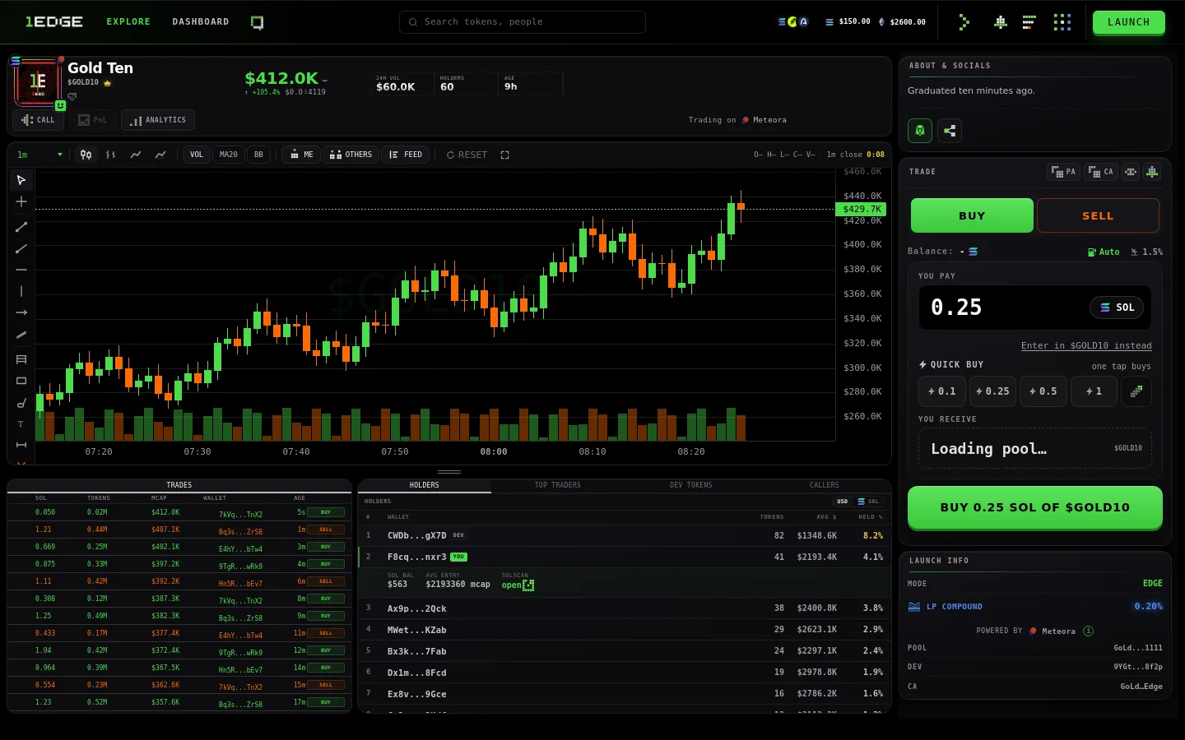1185x740 pixels.
Task: Toggle OTHERS trades on chart
Action: [351, 155]
